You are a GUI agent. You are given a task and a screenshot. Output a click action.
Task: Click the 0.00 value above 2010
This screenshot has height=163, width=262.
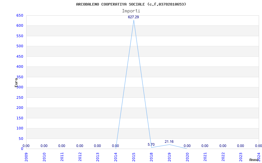pyautogui.click(x=44, y=146)
